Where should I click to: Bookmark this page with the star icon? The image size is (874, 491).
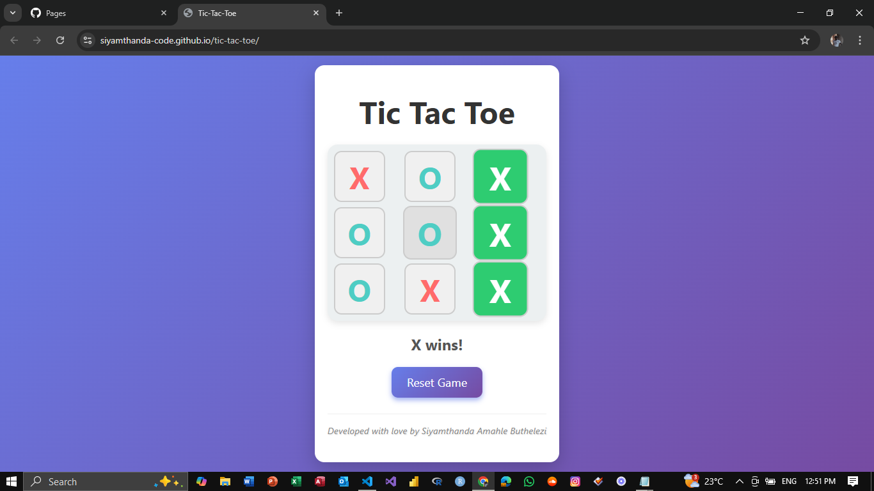pyautogui.click(x=805, y=40)
